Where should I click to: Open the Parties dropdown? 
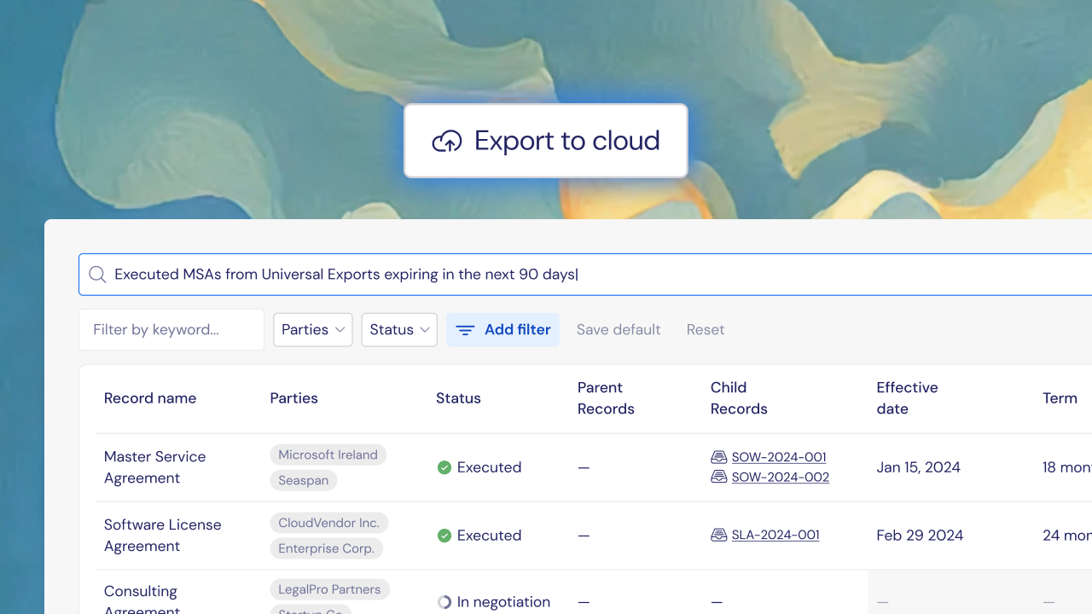pos(313,330)
